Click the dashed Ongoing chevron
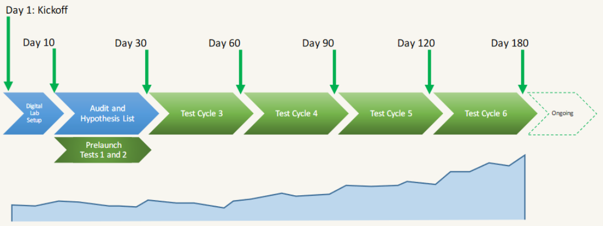Screen dimensions: 603x226 coord(564,113)
